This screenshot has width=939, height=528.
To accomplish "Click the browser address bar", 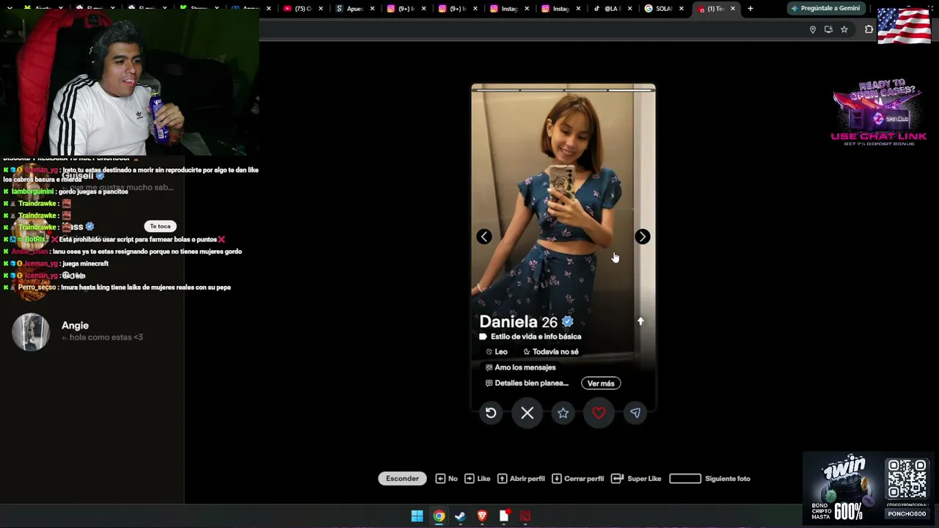I will pos(532,29).
